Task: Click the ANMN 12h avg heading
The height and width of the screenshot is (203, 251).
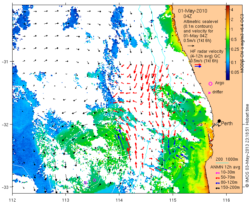Action: (x=225, y=167)
